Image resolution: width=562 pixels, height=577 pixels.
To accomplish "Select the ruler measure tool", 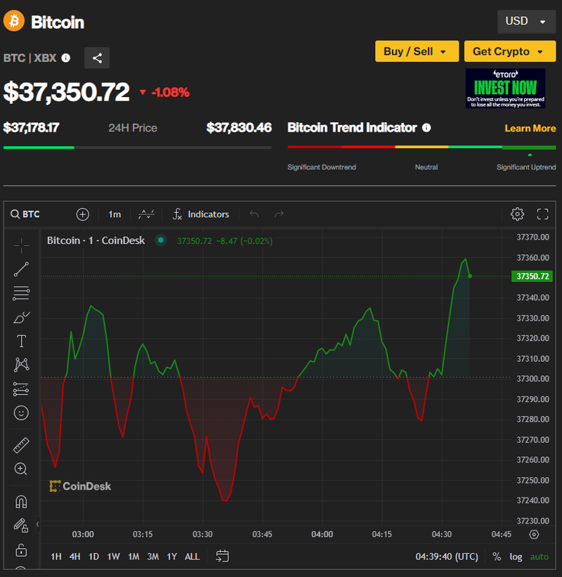I will (x=21, y=446).
